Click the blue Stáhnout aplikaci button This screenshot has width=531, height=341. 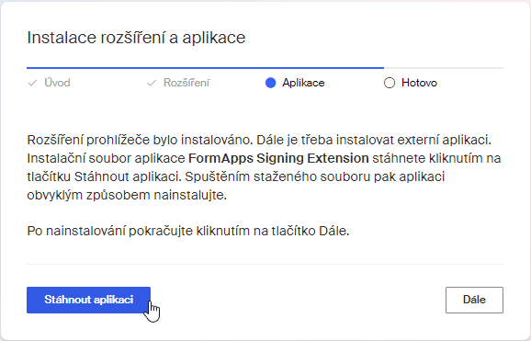88,300
